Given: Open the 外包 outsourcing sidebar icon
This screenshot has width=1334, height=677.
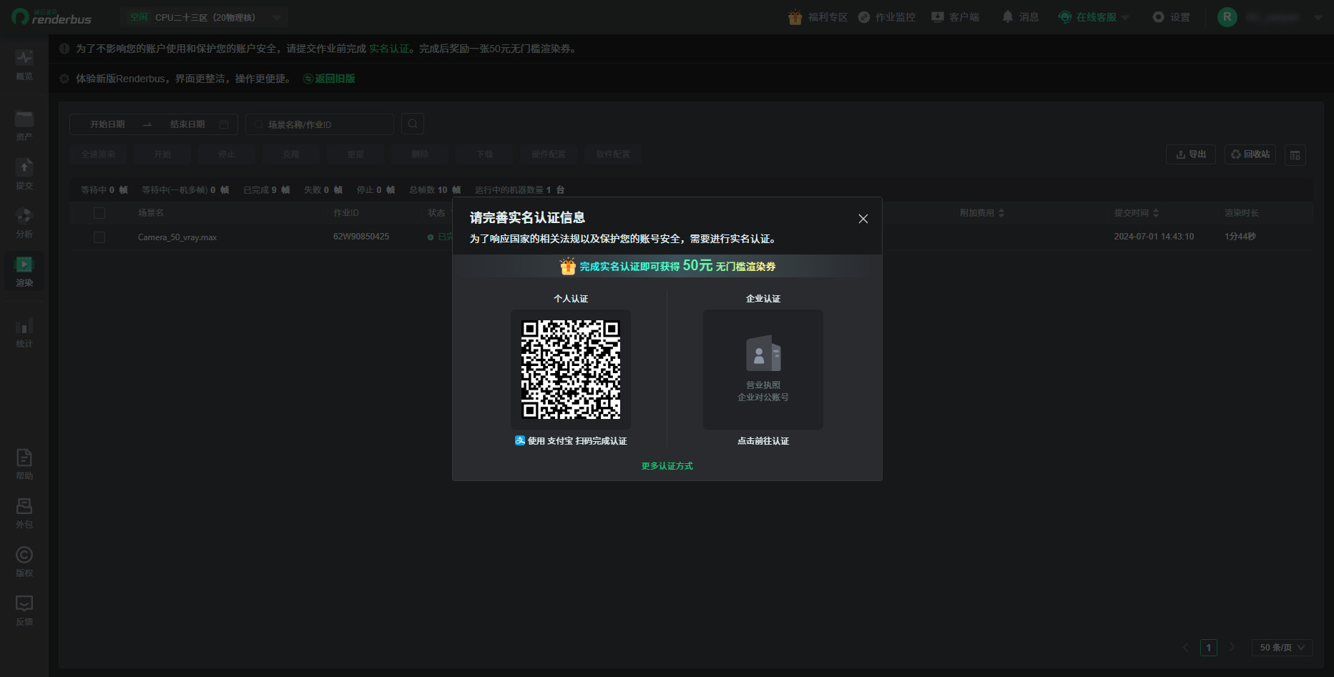Looking at the screenshot, I should (x=24, y=513).
